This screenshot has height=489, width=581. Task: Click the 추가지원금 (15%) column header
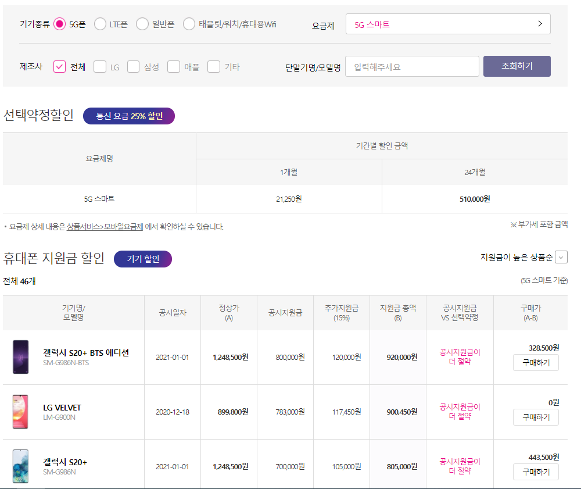pos(342,313)
